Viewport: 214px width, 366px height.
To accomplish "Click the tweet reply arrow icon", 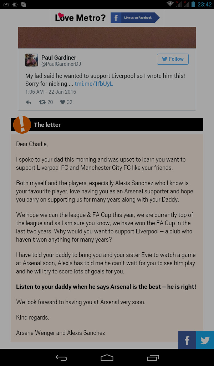I will tap(29, 102).
